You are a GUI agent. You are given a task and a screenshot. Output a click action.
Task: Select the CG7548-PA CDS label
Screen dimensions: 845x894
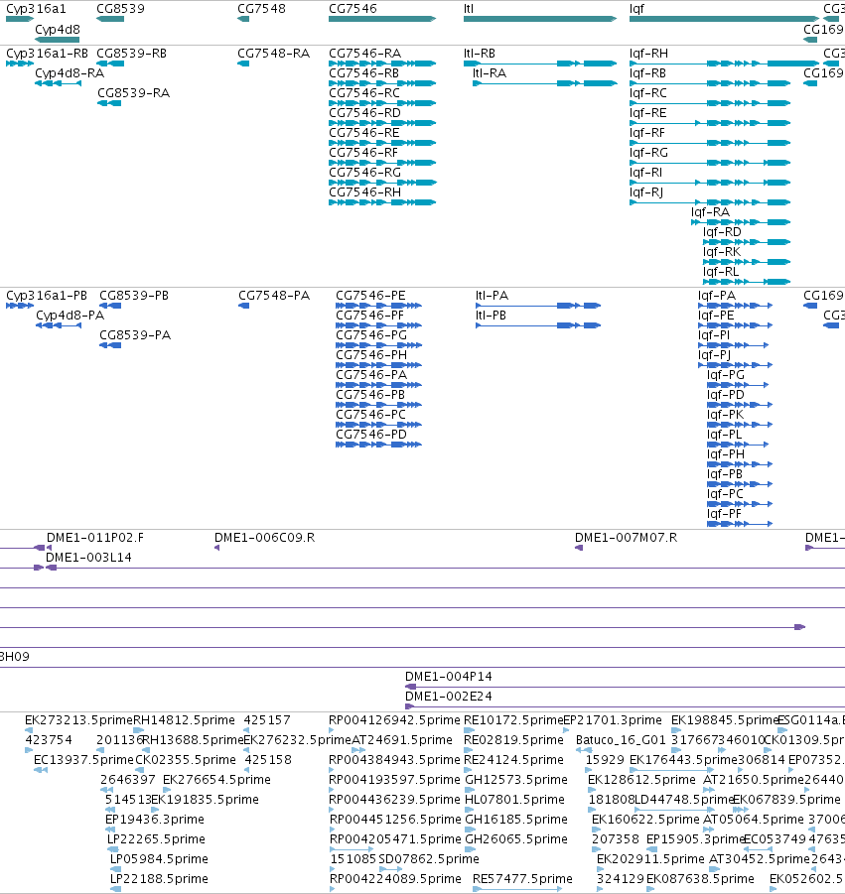pos(274,296)
